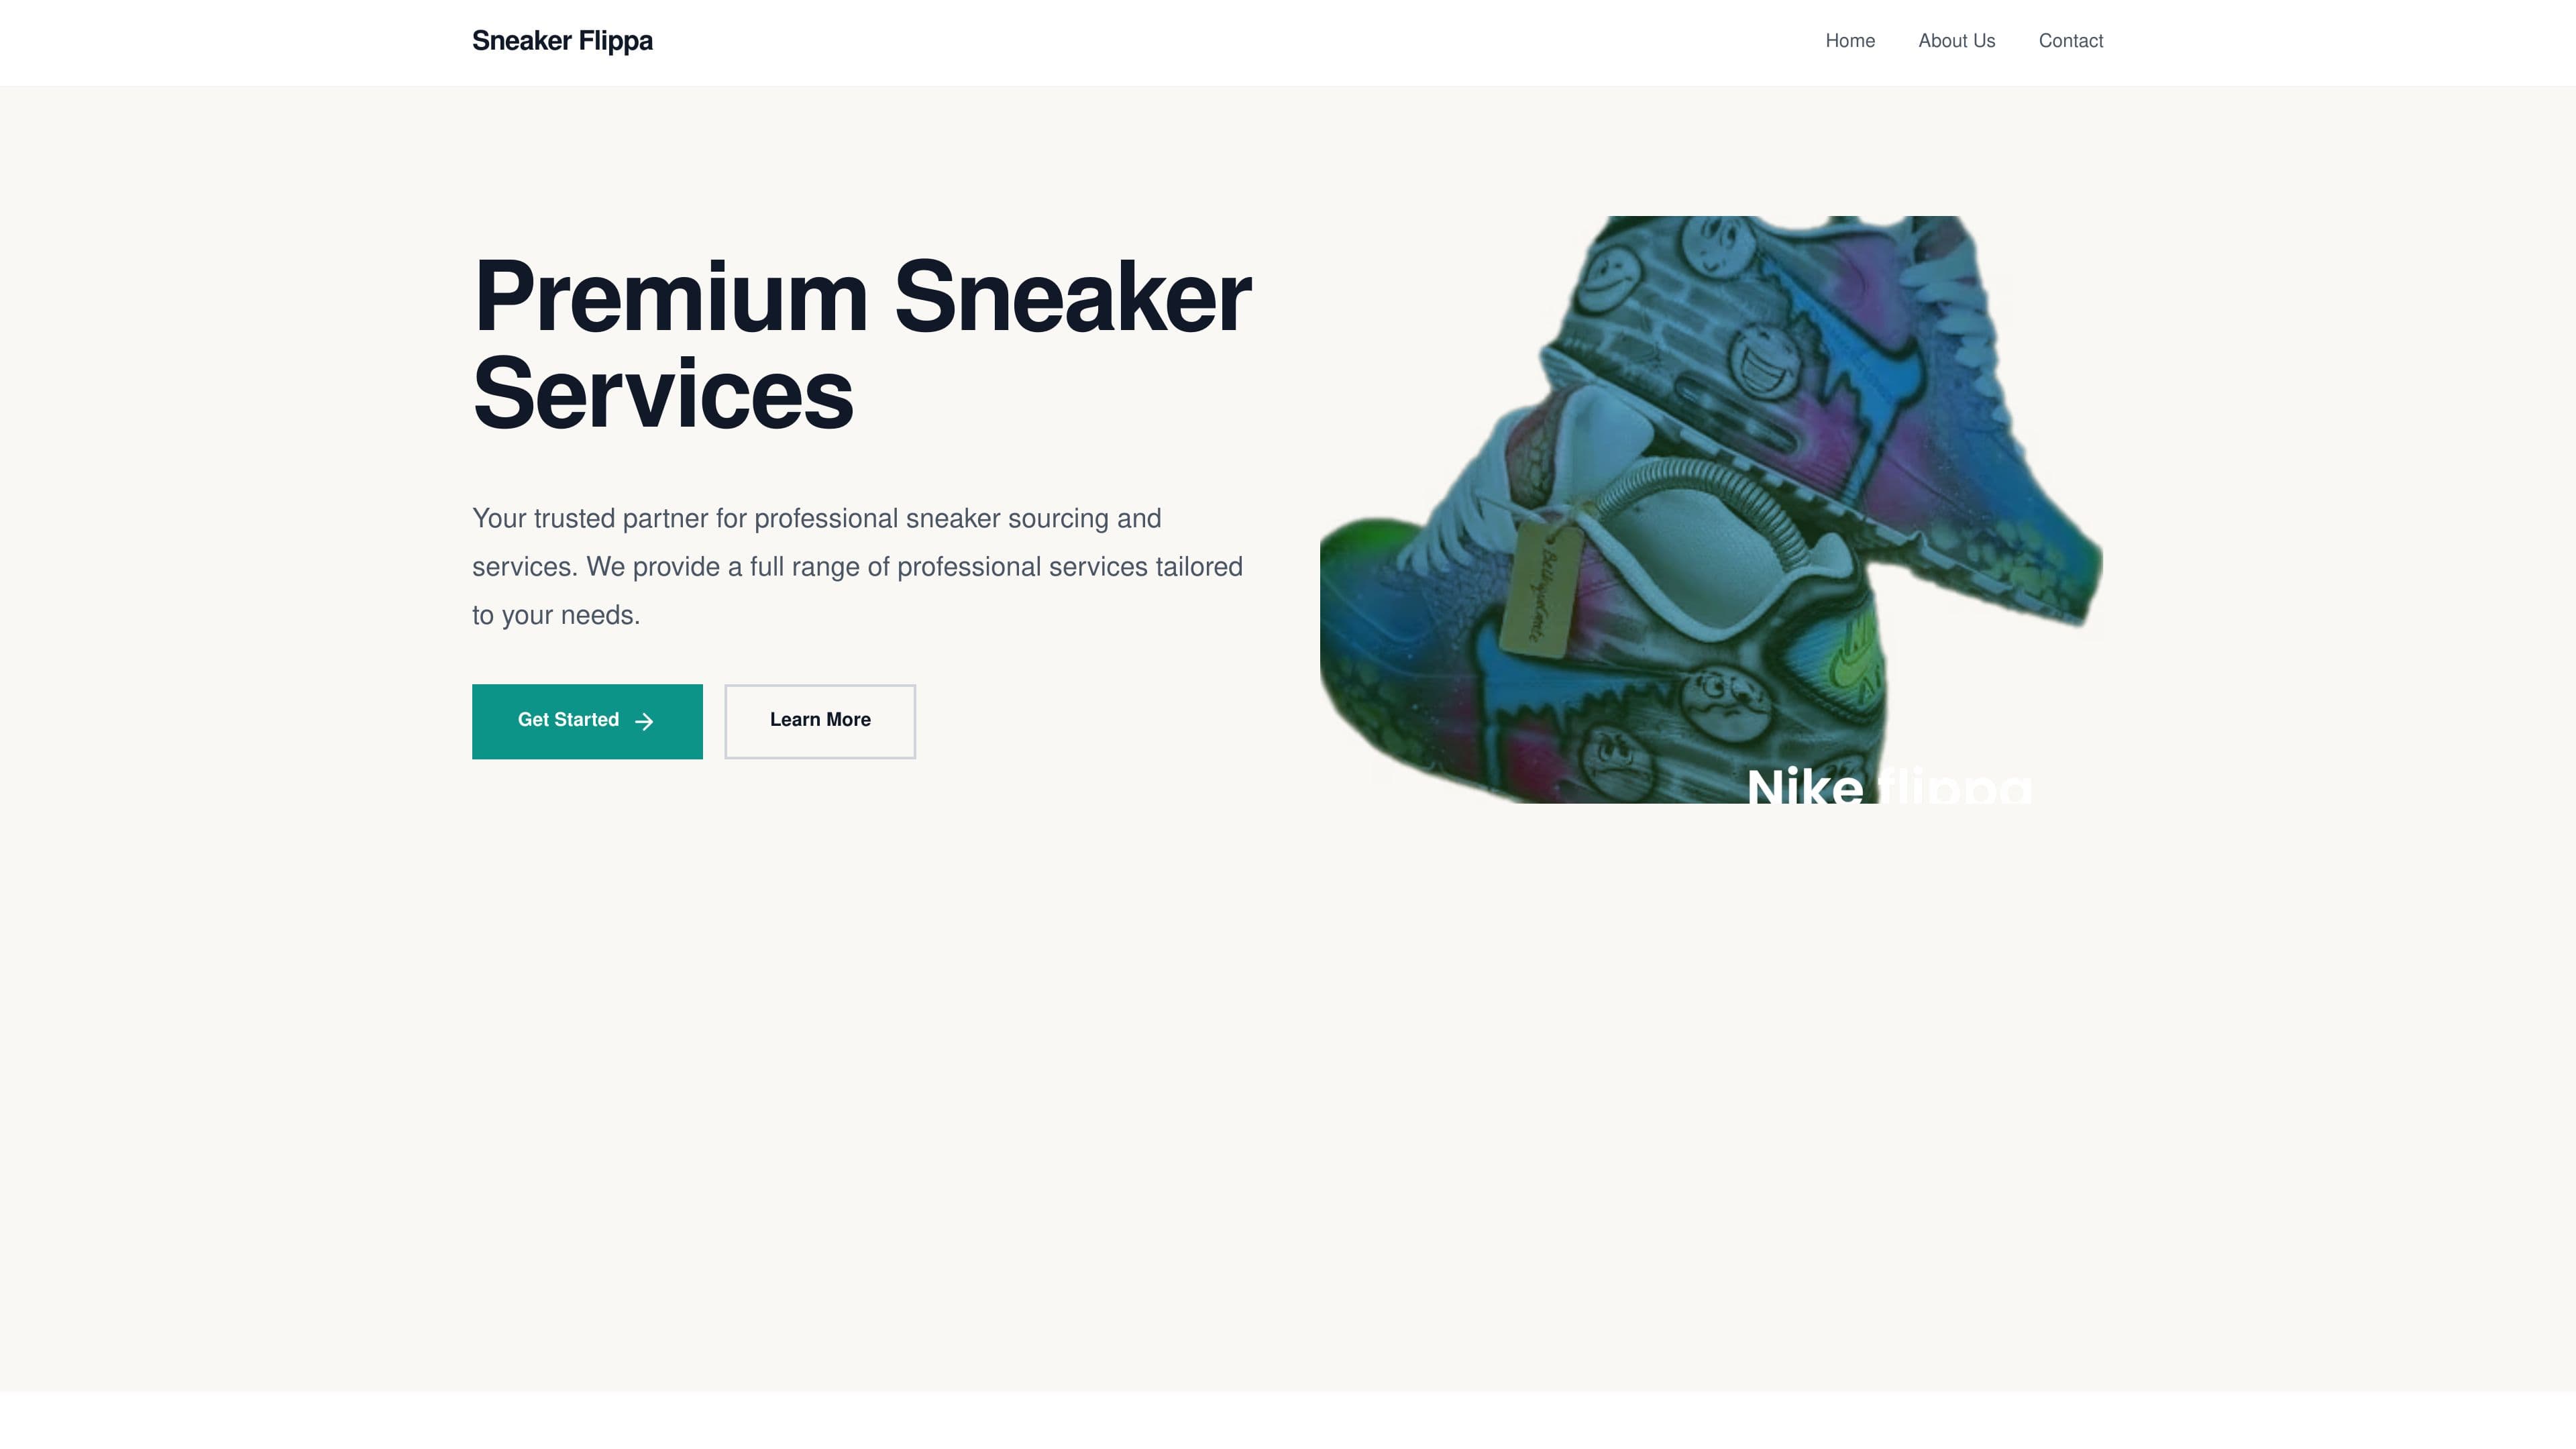Open the Home nav item
The image size is (2576, 1449).
1849,41
